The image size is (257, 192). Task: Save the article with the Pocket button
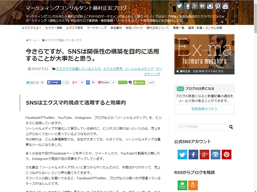coord(104,82)
